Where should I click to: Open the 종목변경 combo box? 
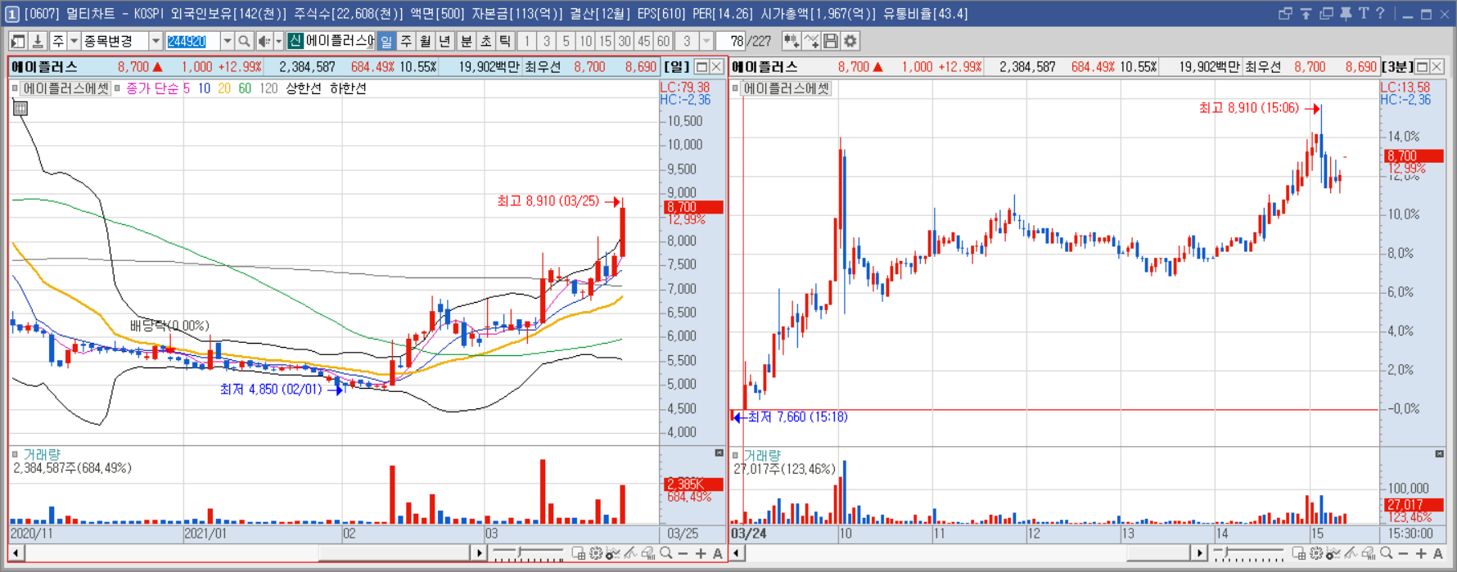click(x=121, y=41)
